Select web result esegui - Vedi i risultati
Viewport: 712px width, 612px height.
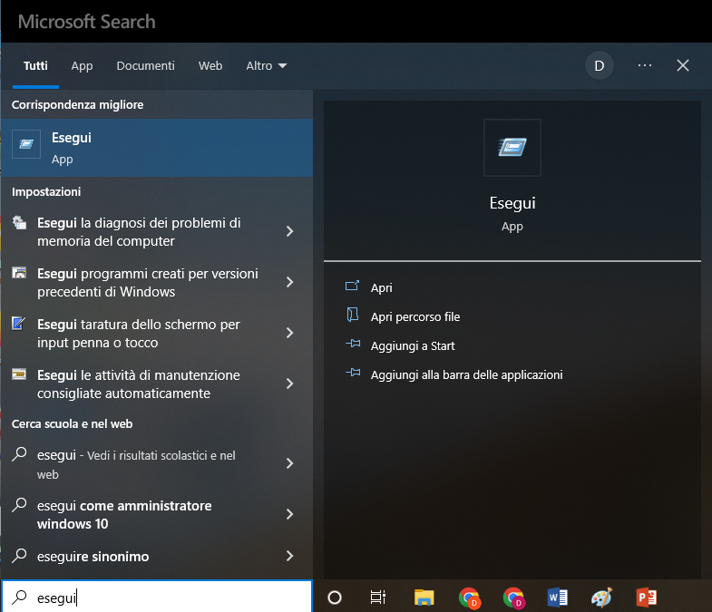(136, 464)
